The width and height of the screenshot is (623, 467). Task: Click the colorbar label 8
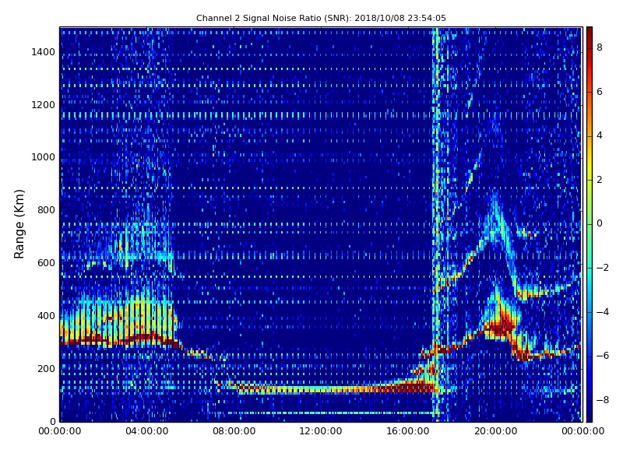tap(600, 47)
